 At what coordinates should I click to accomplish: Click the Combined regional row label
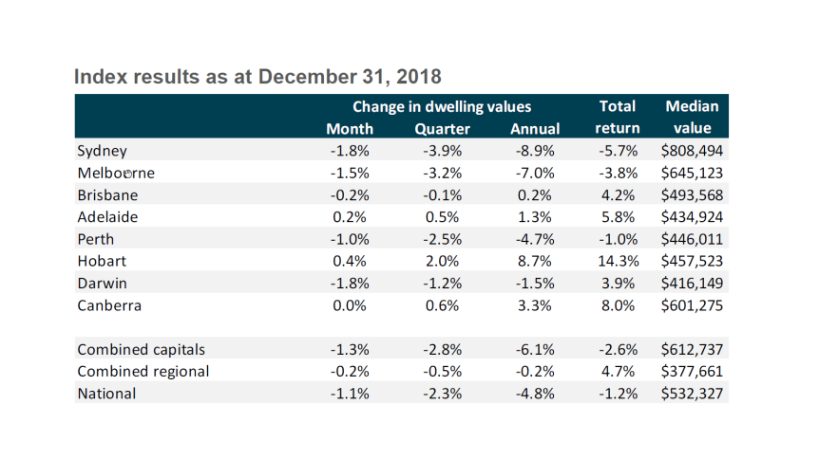[143, 372]
